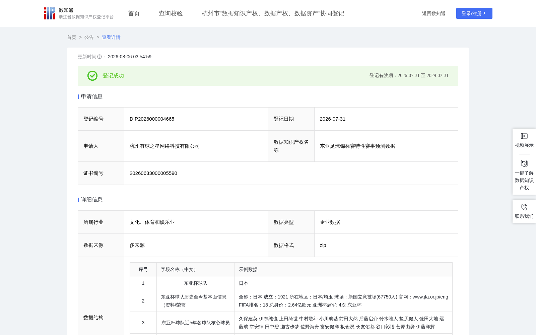Click the 日本 sample data cell
The width and height of the screenshot is (536, 335).
coord(344,283)
